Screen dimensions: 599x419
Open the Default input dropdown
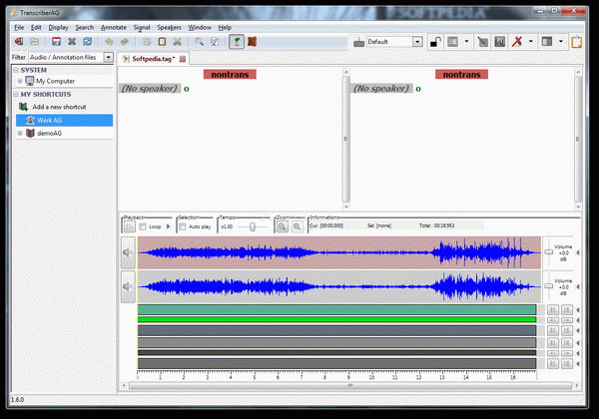417,42
